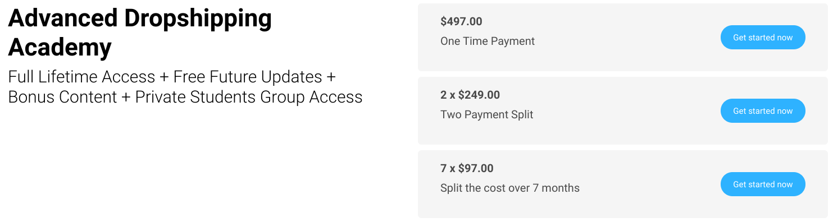Screen dimensions: 833x222
Task: Click the Full Lifetime Access phrase
Action: pyautogui.click(x=81, y=77)
